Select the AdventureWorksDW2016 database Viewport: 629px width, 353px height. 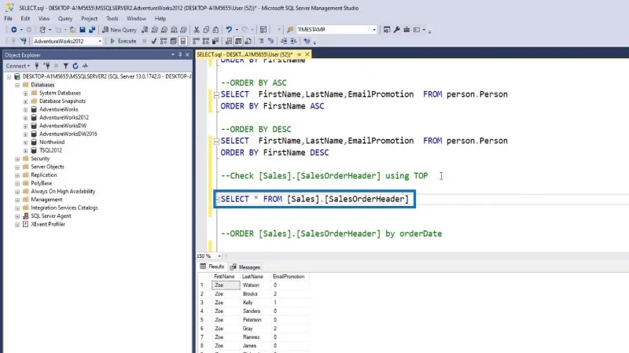click(68, 134)
